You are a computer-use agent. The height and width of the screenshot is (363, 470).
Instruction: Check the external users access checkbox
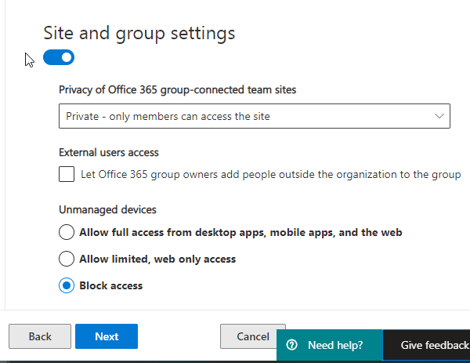pyautogui.click(x=67, y=174)
